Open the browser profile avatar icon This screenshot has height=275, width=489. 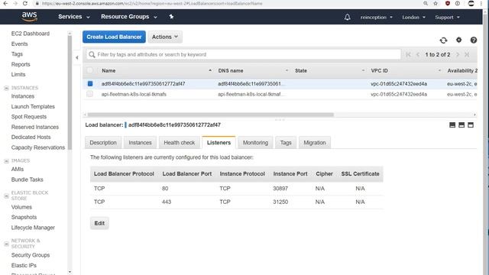pyautogui.click(x=471, y=3)
